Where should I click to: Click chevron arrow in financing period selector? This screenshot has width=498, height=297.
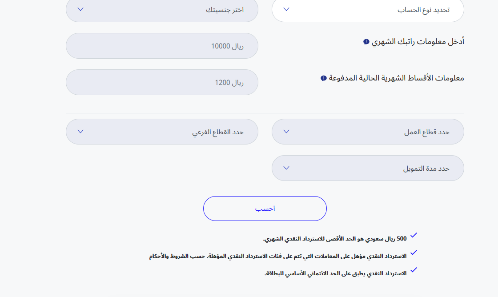tap(286, 168)
